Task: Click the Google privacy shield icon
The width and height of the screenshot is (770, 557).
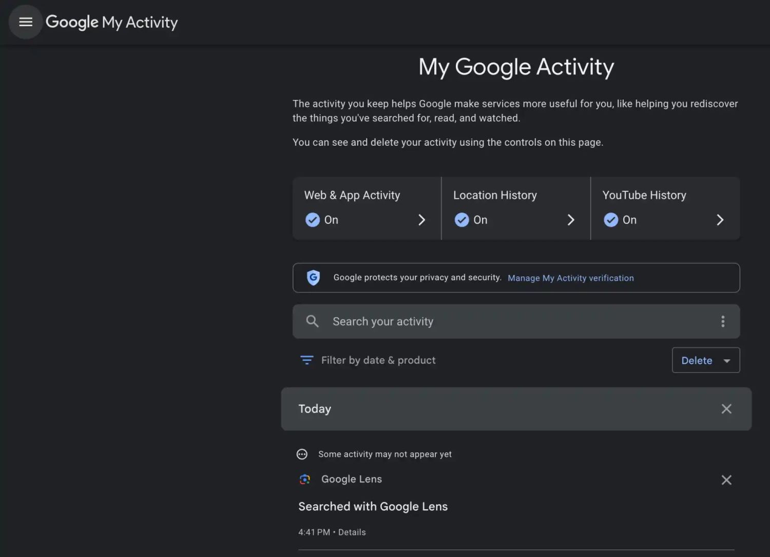Action: pyautogui.click(x=313, y=277)
